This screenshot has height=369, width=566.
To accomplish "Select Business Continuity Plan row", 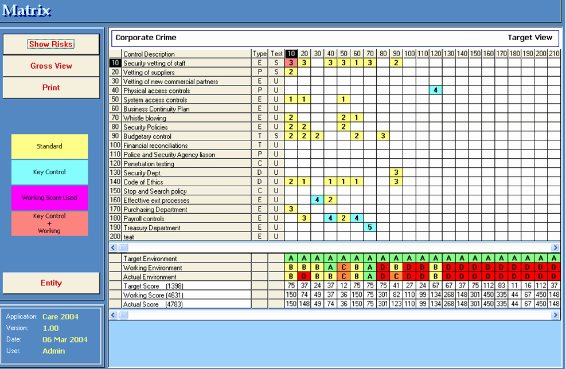I will [186, 108].
